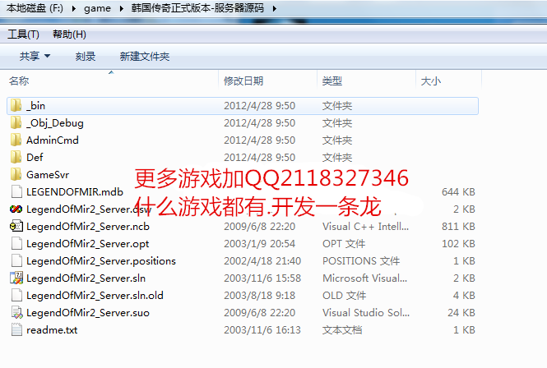Select the LEGENDOFMIR.mdb file name

75,191
